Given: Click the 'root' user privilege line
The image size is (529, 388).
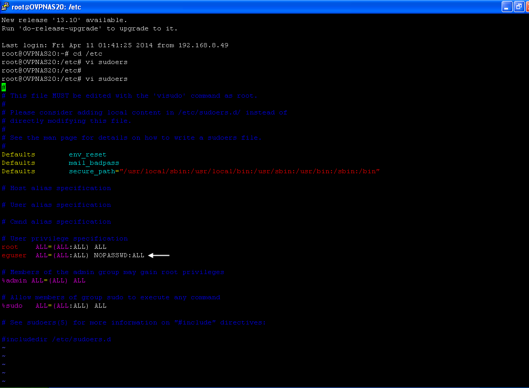Looking at the screenshot, I should (x=54, y=247).
